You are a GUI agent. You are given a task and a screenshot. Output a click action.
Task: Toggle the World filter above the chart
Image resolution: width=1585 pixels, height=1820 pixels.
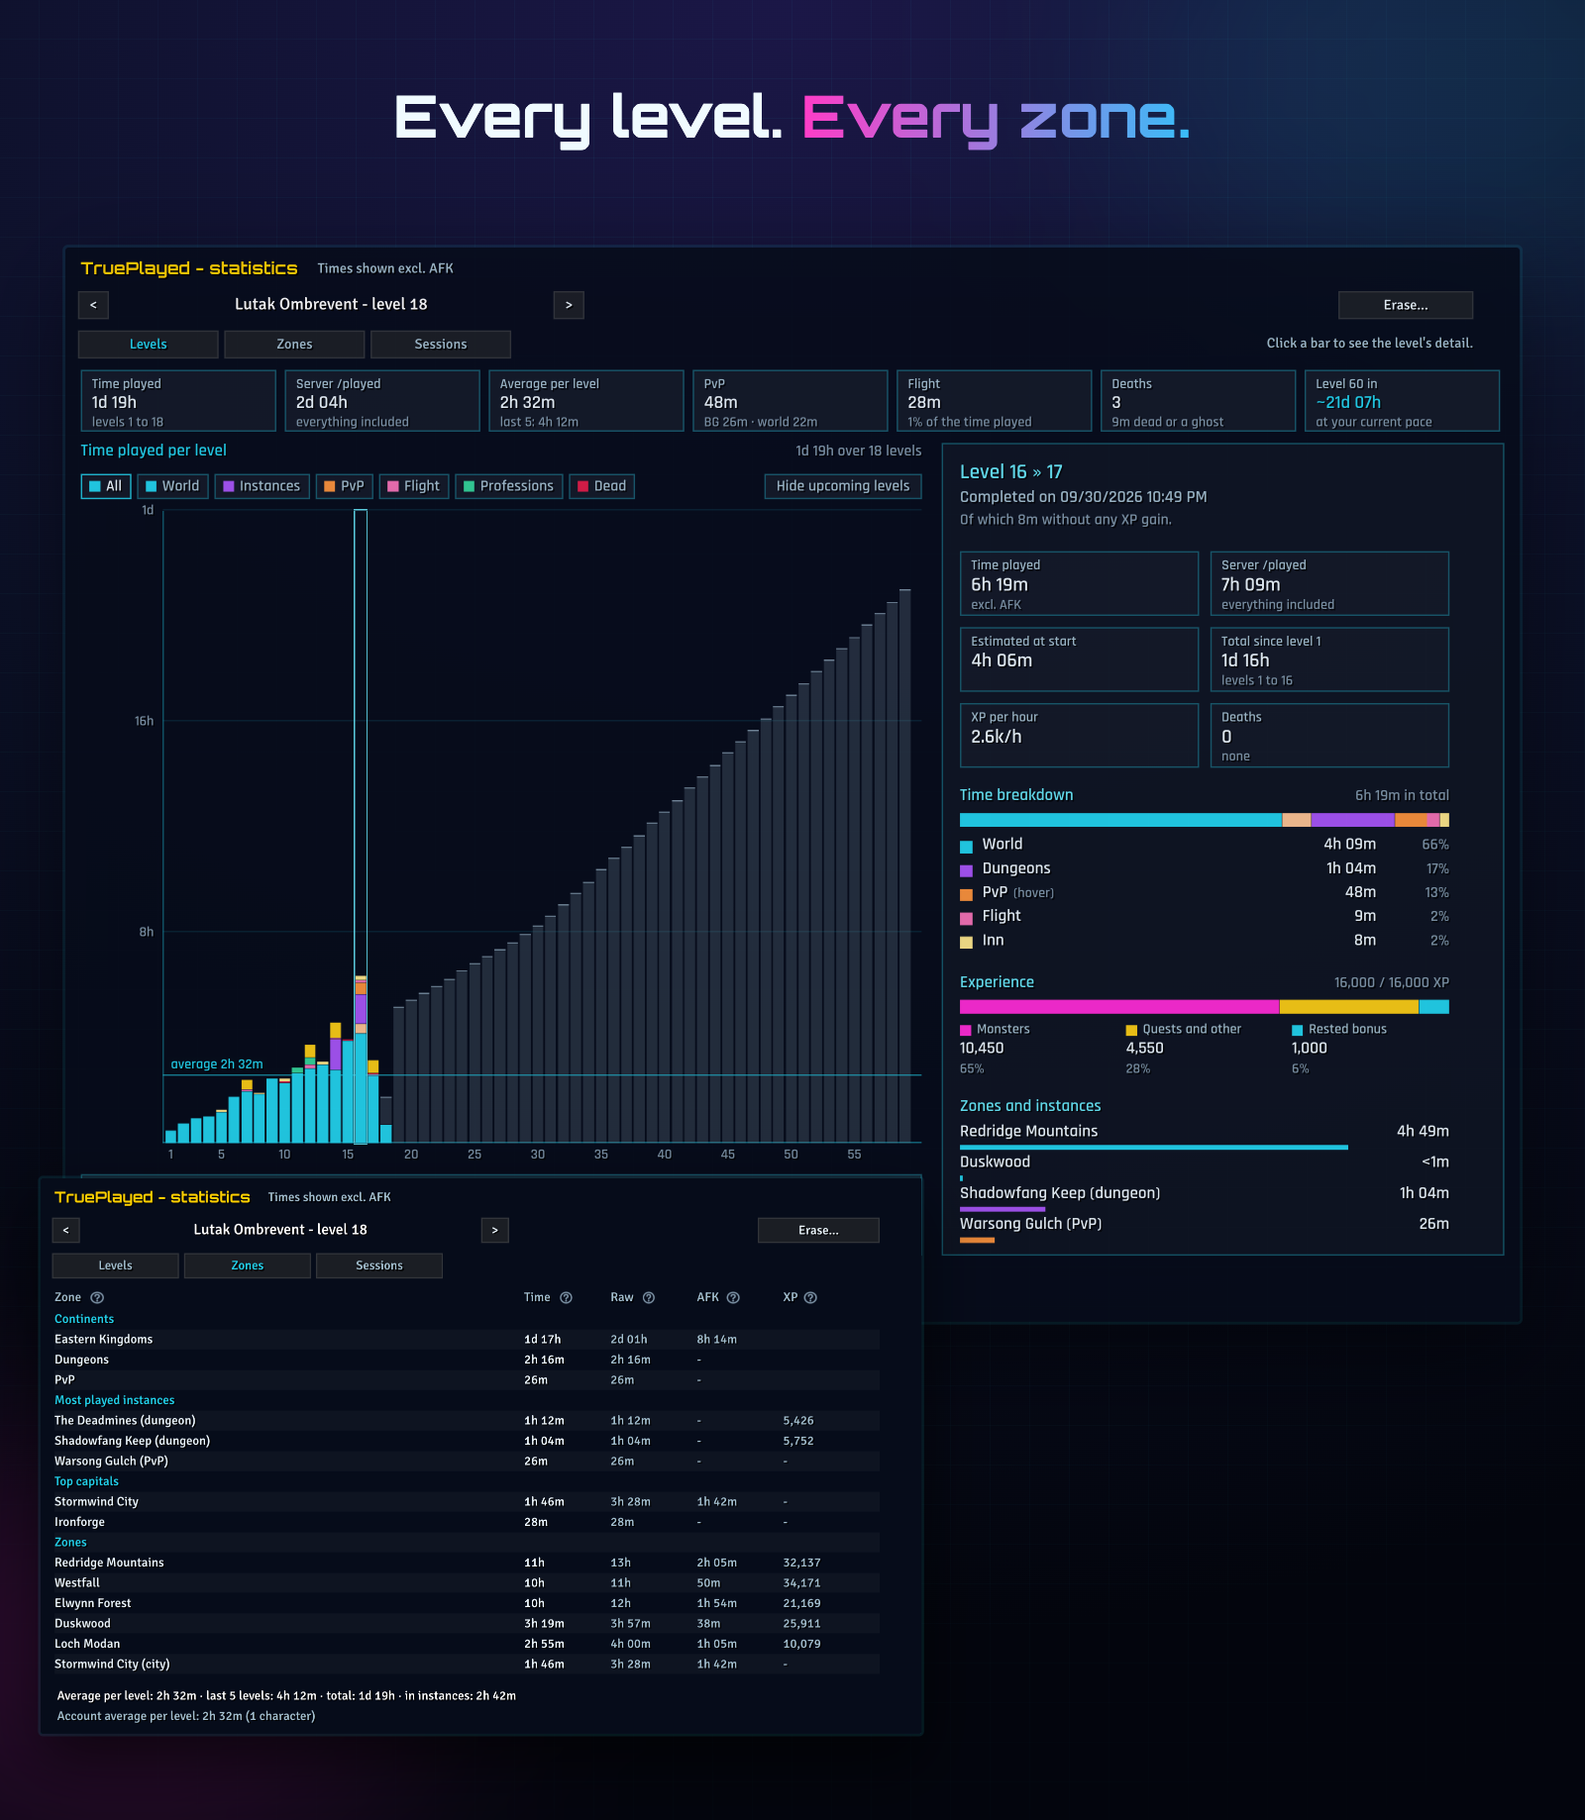(173, 486)
